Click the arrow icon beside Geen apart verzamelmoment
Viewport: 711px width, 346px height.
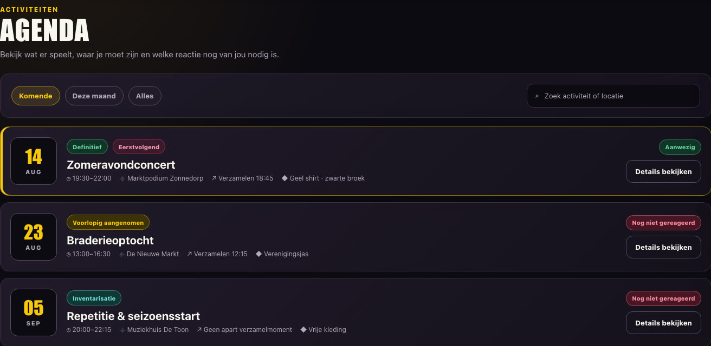click(199, 330)
